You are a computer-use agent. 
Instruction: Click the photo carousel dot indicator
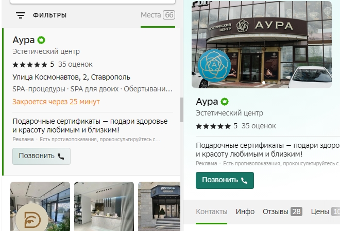click(x=264, y=82)
